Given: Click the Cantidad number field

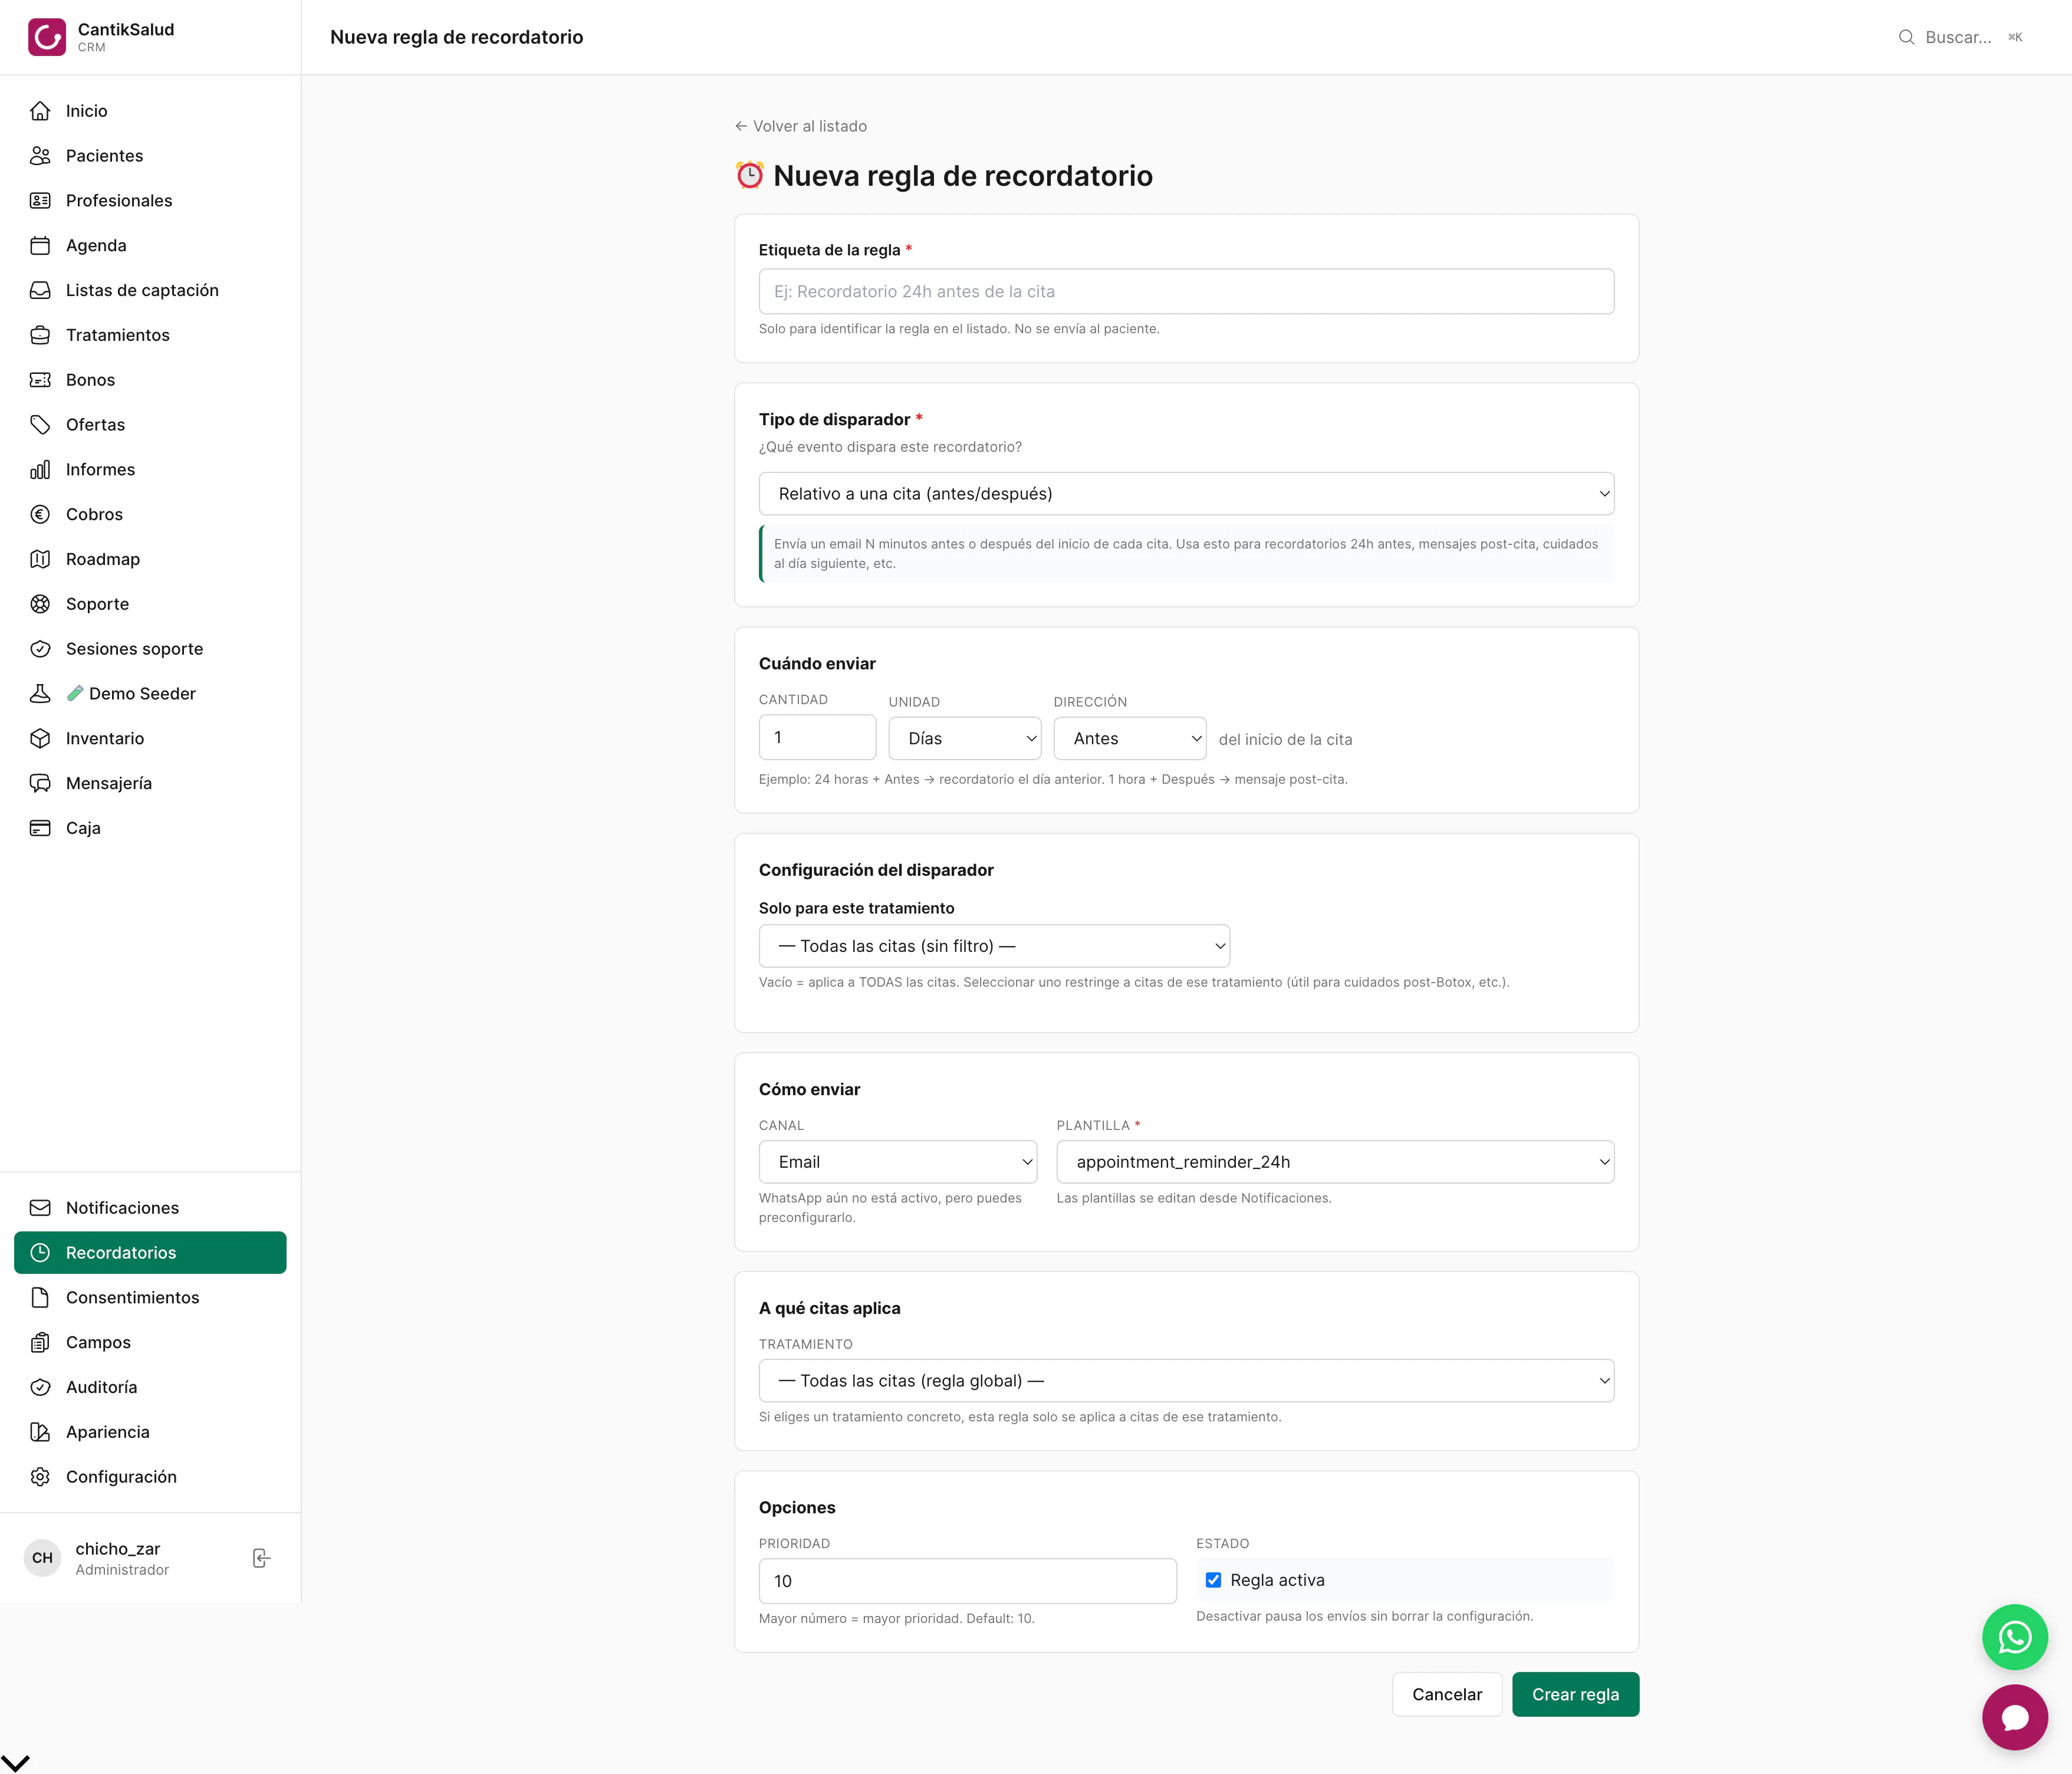Looking at the screenshot, I should [x=817, y=737].
